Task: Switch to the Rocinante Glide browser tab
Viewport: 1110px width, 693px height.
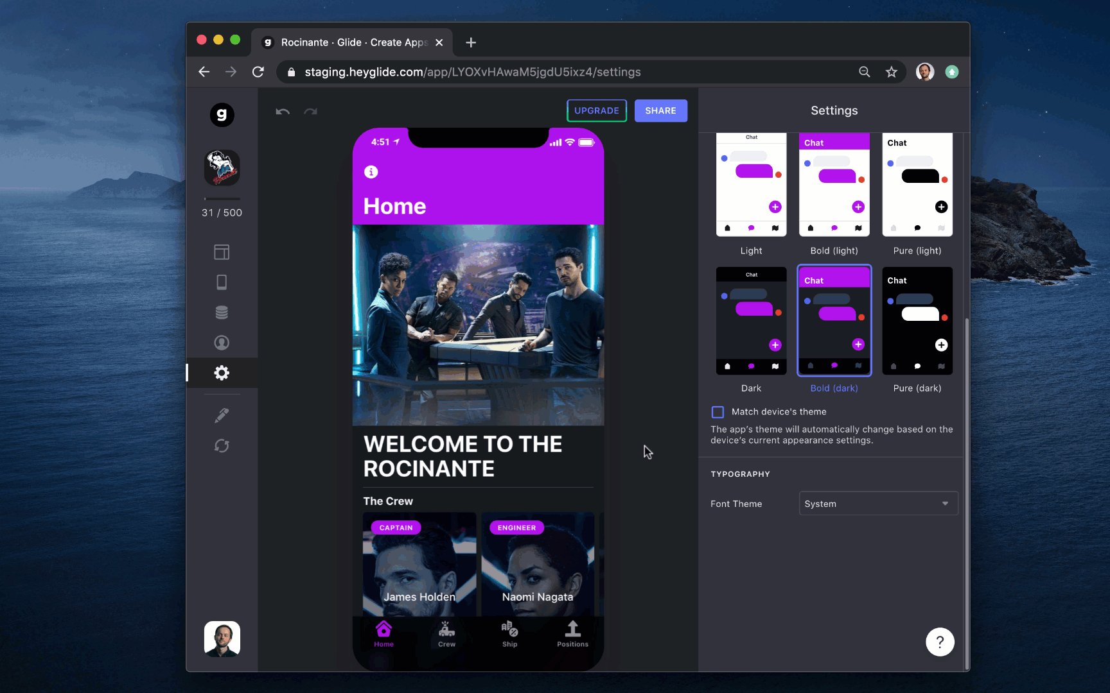Action: coord(352,42)
